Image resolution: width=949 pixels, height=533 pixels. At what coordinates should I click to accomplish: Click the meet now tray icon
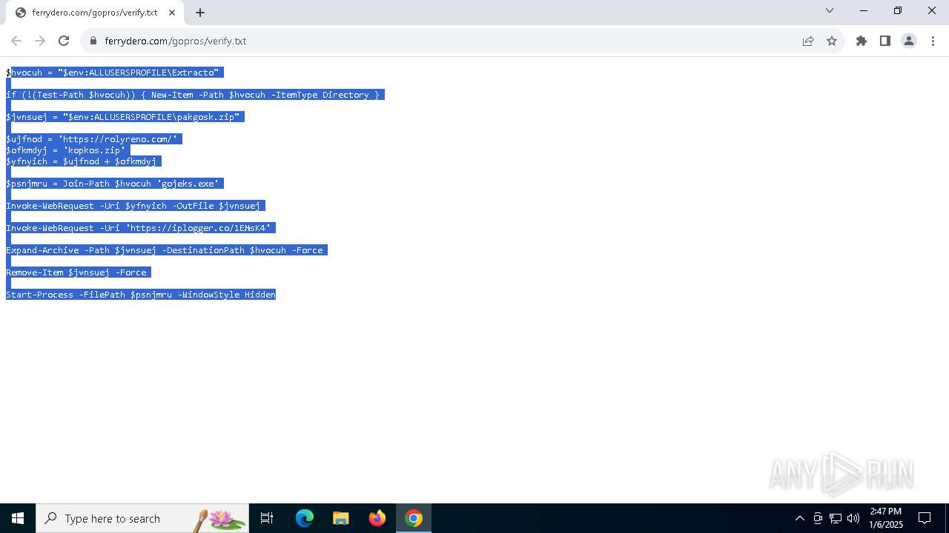[818, 518]
